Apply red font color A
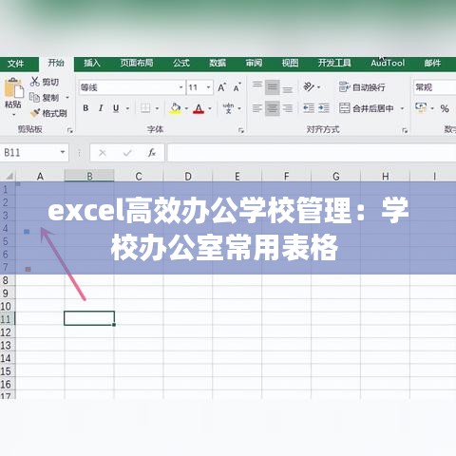 coord(199,109)
